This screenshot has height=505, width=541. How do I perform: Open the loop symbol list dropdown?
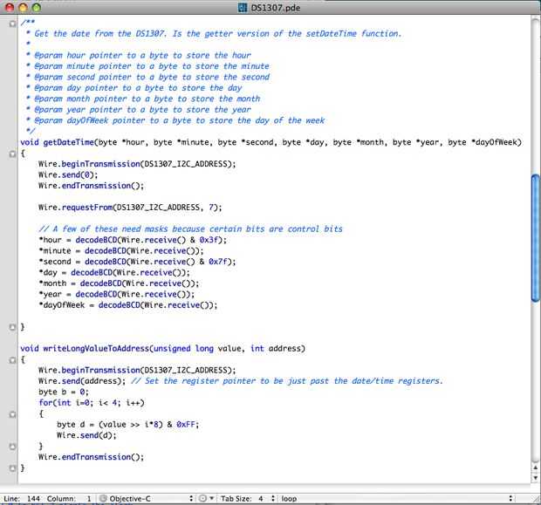point(396,498)
